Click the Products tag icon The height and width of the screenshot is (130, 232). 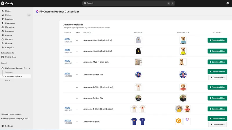[x=3, y=19]
